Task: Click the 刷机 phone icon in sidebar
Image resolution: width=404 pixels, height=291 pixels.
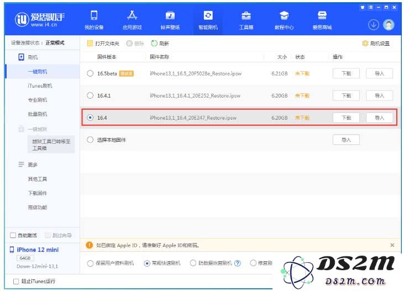Action: (22, 57)
